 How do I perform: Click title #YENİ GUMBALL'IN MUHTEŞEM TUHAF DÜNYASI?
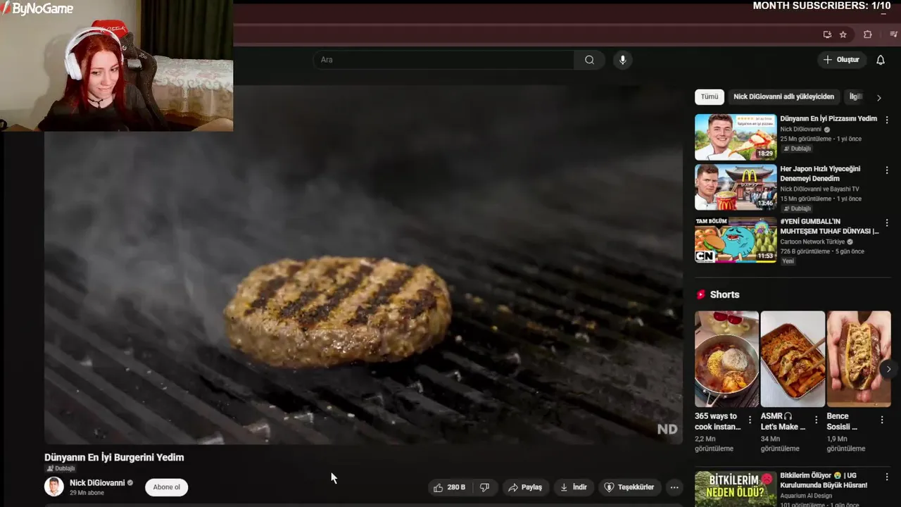coord(829,226)
